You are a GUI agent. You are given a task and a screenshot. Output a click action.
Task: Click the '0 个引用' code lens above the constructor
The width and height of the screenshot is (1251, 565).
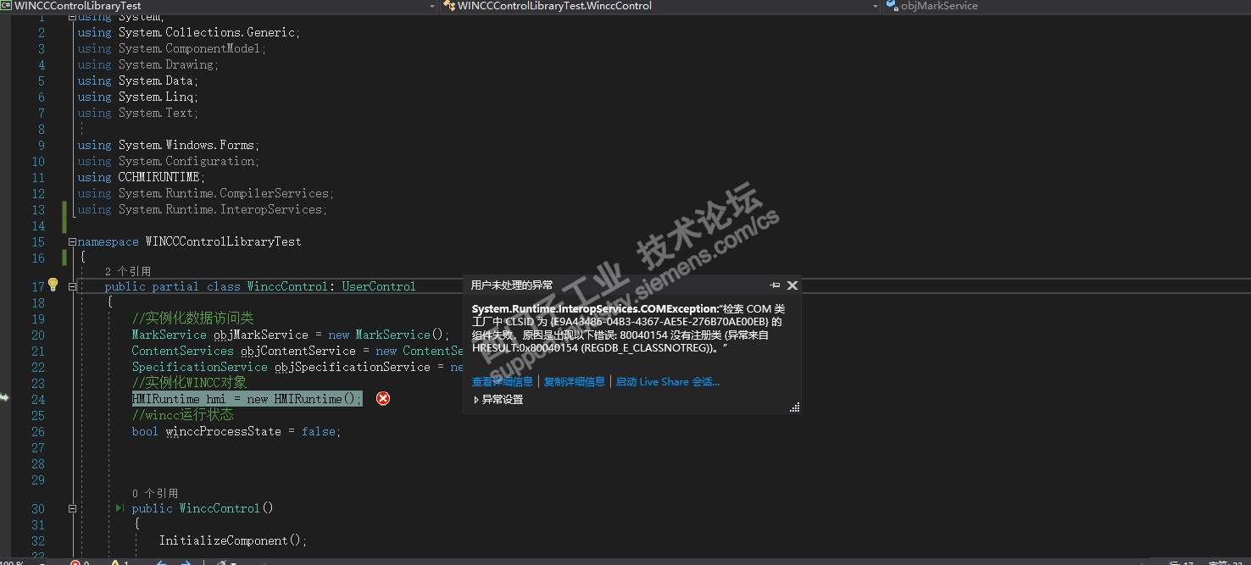click(155, 493)
